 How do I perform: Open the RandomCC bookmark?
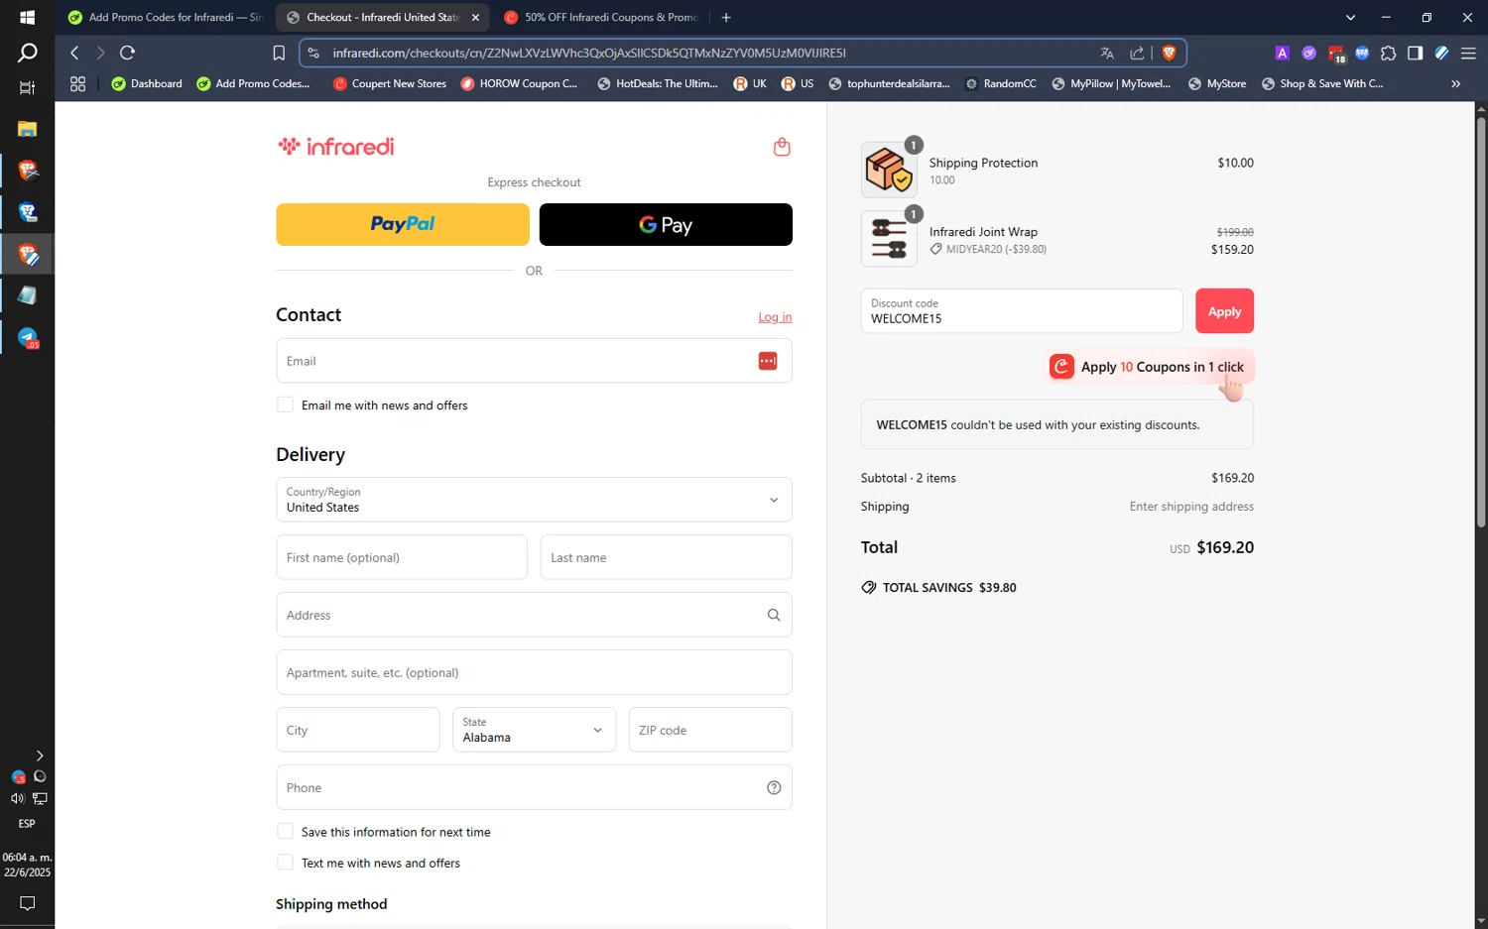point(1000,83)
